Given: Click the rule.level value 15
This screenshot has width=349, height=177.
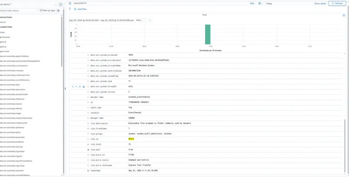Looking at the screenshot, I should tap(130, 144).
